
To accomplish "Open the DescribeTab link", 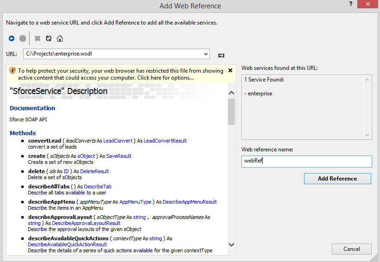I will pyautogui.click(x=97, y=187).
